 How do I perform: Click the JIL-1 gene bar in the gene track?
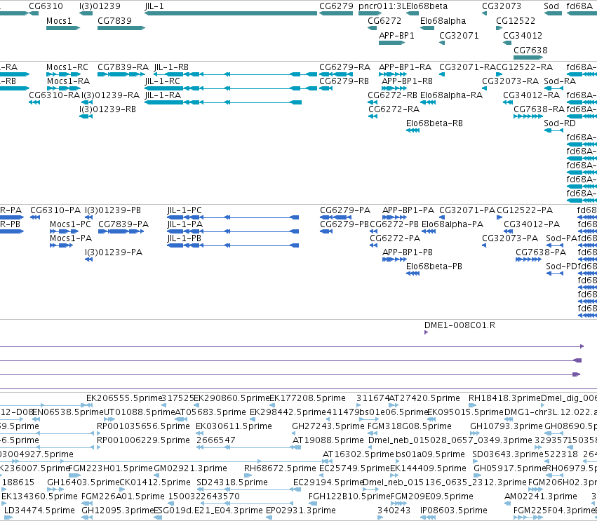(231, 13)
